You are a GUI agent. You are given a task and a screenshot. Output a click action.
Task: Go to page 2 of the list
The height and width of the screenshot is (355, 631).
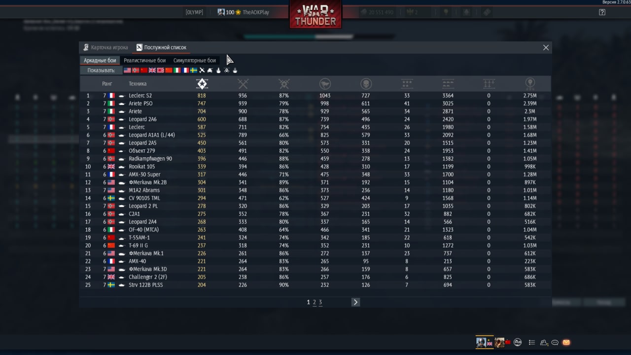[x=315, y=302]
